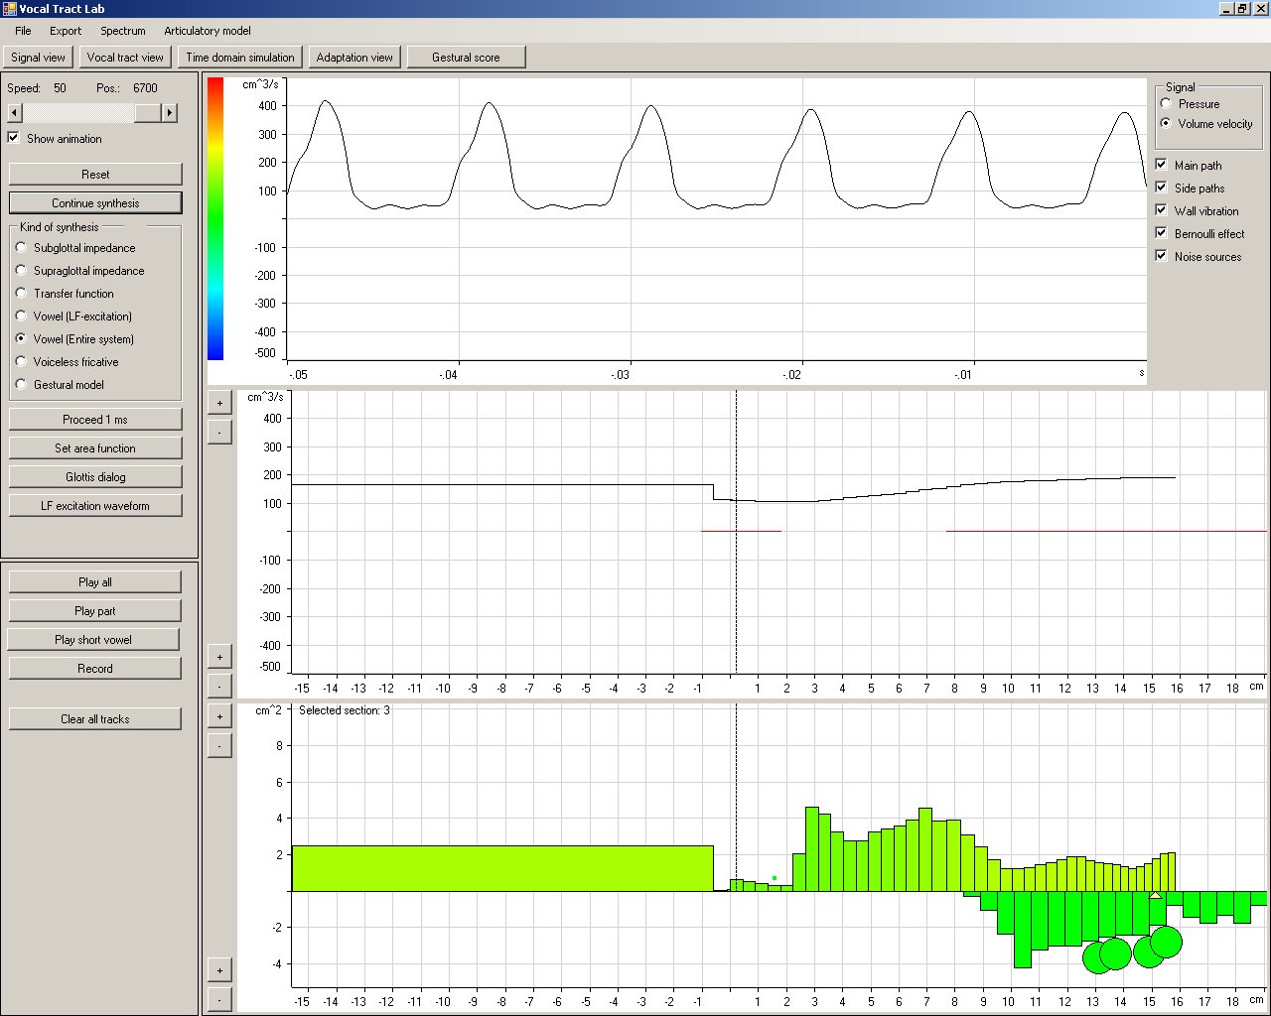This screenshot has width=1271, height=1016.
Task: Select the Pressure signal radio button
Action: click(1166, 103)
